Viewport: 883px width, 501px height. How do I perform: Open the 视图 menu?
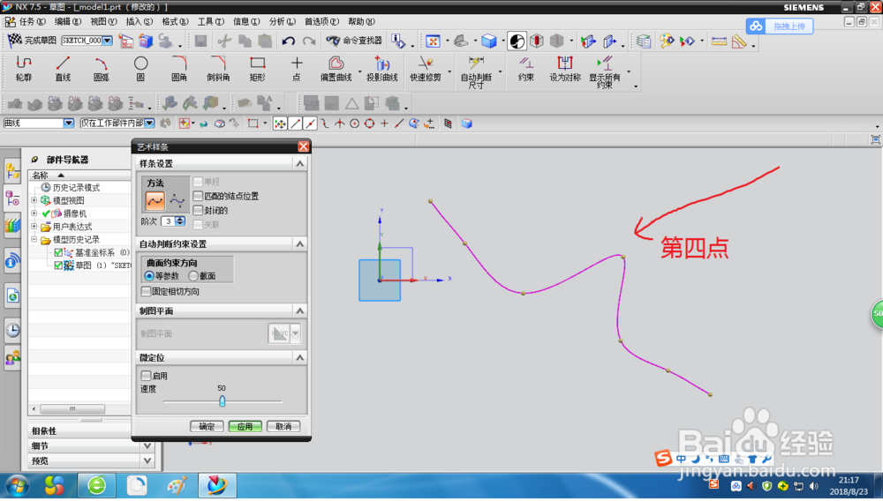(x=103, y=21)
